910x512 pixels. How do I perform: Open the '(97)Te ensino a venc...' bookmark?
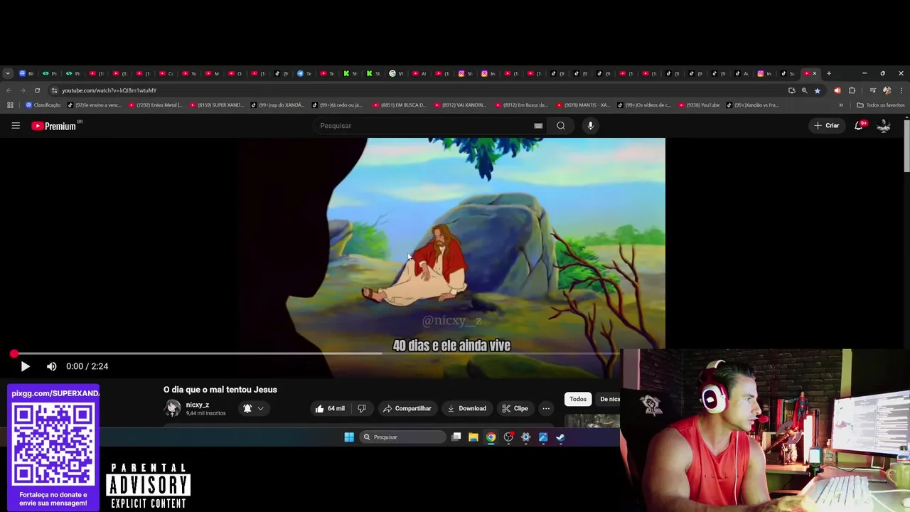click(95, 105)
